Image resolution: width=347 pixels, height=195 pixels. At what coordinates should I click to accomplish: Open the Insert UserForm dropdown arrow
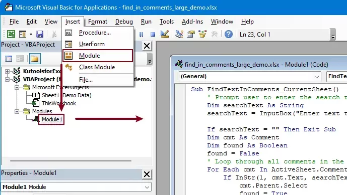coord(31,34)
